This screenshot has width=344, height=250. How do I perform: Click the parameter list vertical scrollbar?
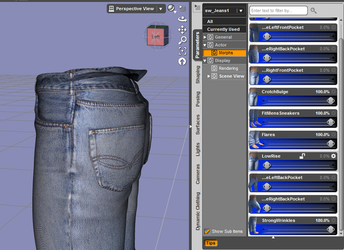coord(341,134)
